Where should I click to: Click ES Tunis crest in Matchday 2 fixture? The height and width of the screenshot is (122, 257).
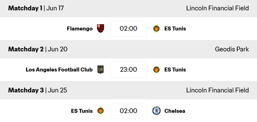156,70
